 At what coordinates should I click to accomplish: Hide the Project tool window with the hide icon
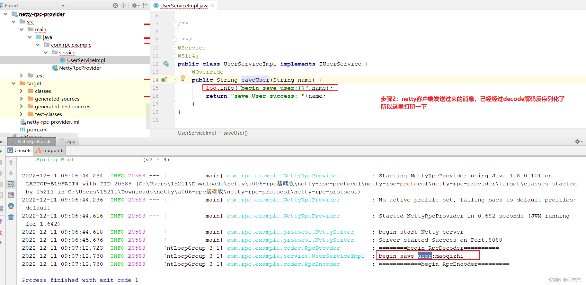click(x=145, y=5)
